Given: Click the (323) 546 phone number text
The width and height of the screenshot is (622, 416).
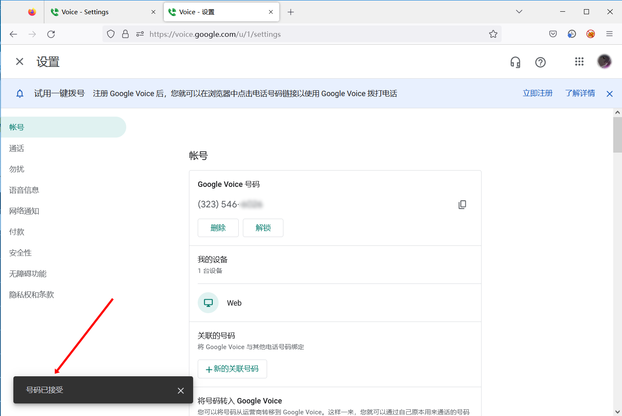Looking at the screenshot, I should [230, 204].
